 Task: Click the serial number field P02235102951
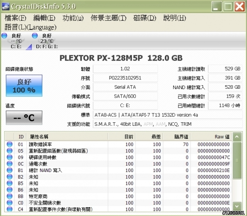125,78
